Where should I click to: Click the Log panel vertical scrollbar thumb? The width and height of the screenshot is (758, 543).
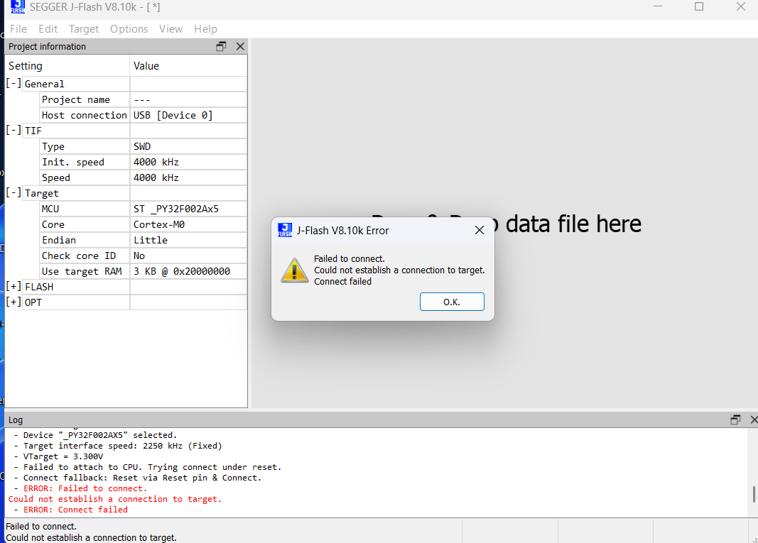click(754, 494)
